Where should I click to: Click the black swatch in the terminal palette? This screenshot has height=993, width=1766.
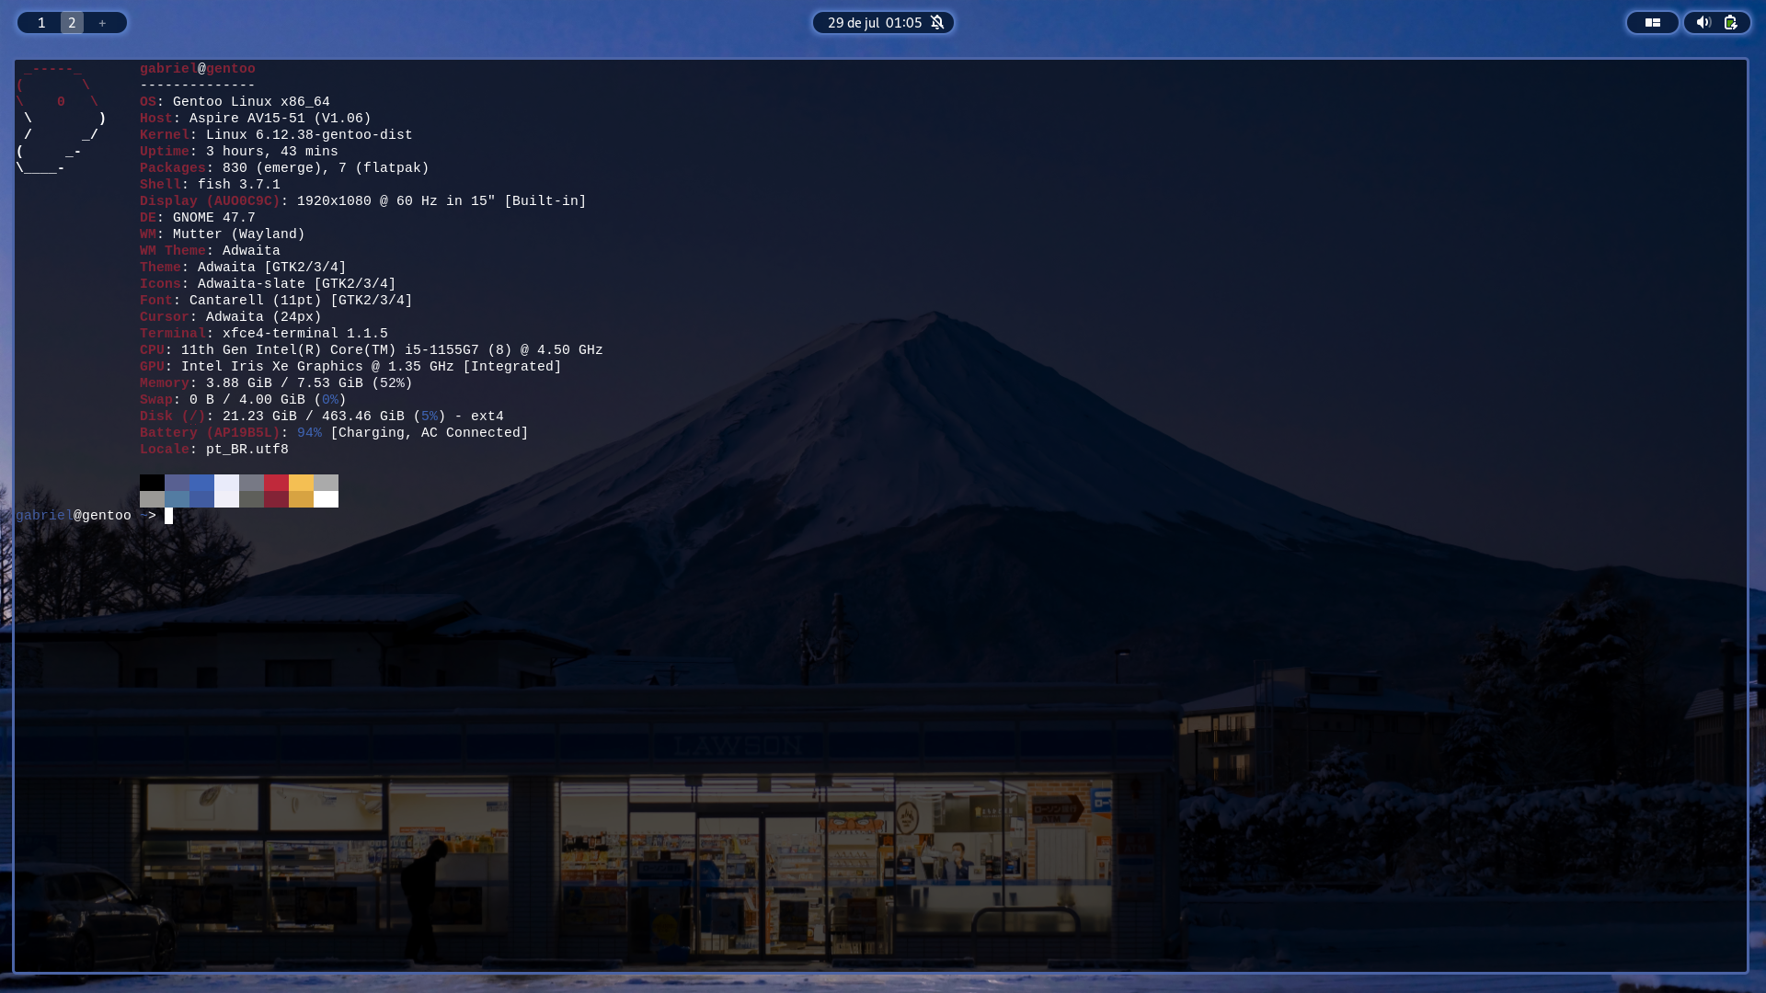pyautogui.click(x=152, y=483)
